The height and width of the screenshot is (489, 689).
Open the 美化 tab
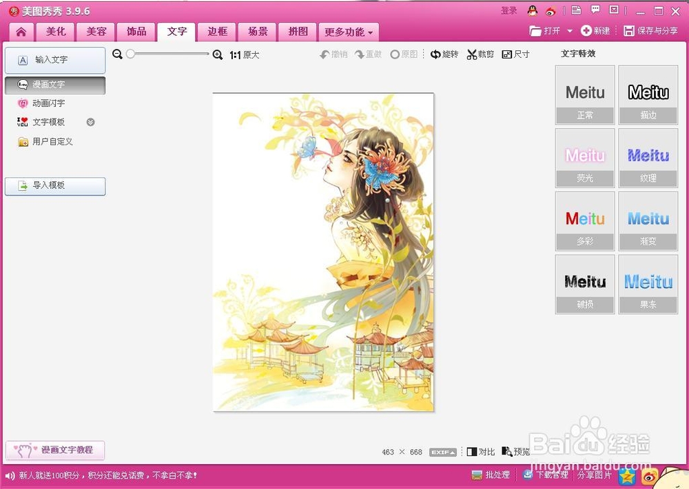click(56, 32)
